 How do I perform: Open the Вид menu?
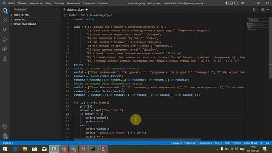tap(48, 3)
